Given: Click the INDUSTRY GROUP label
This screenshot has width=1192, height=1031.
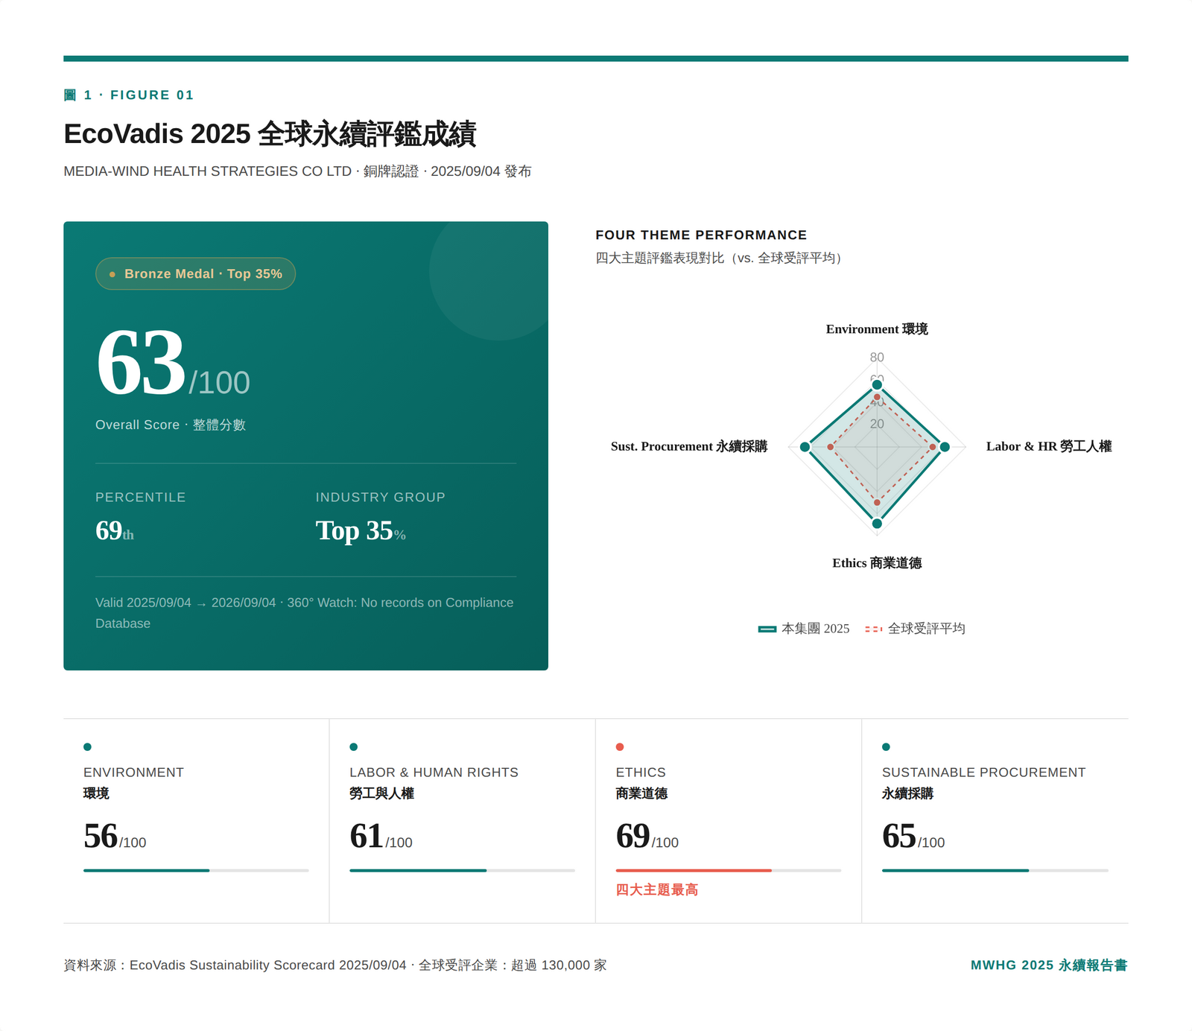Looking at the screenshot, I should (380, 497).
